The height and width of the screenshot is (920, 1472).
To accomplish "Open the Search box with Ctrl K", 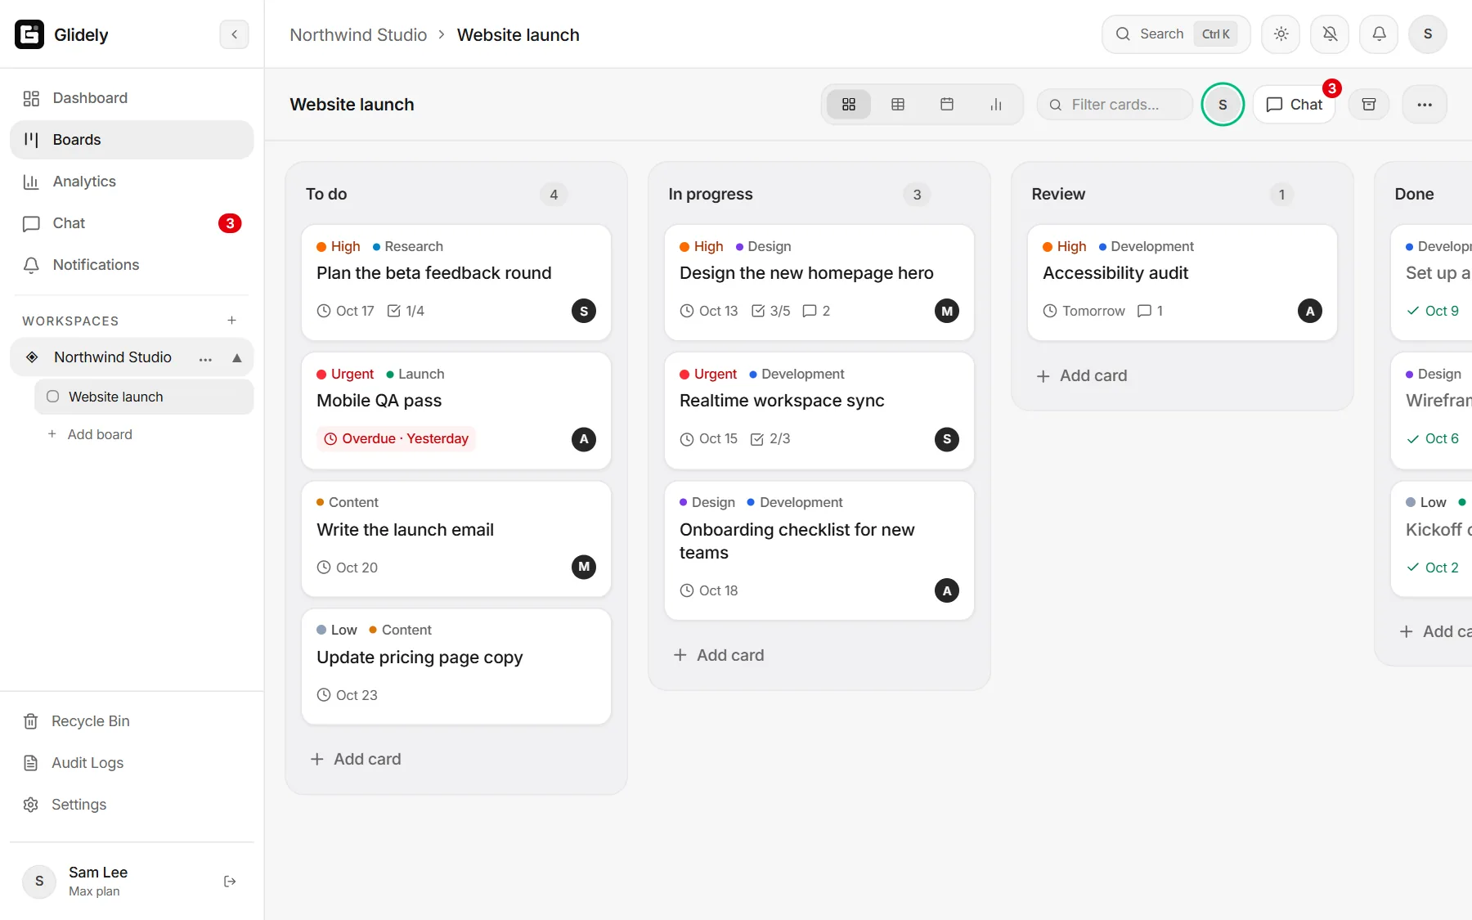I will click(x=1176, y=34).
